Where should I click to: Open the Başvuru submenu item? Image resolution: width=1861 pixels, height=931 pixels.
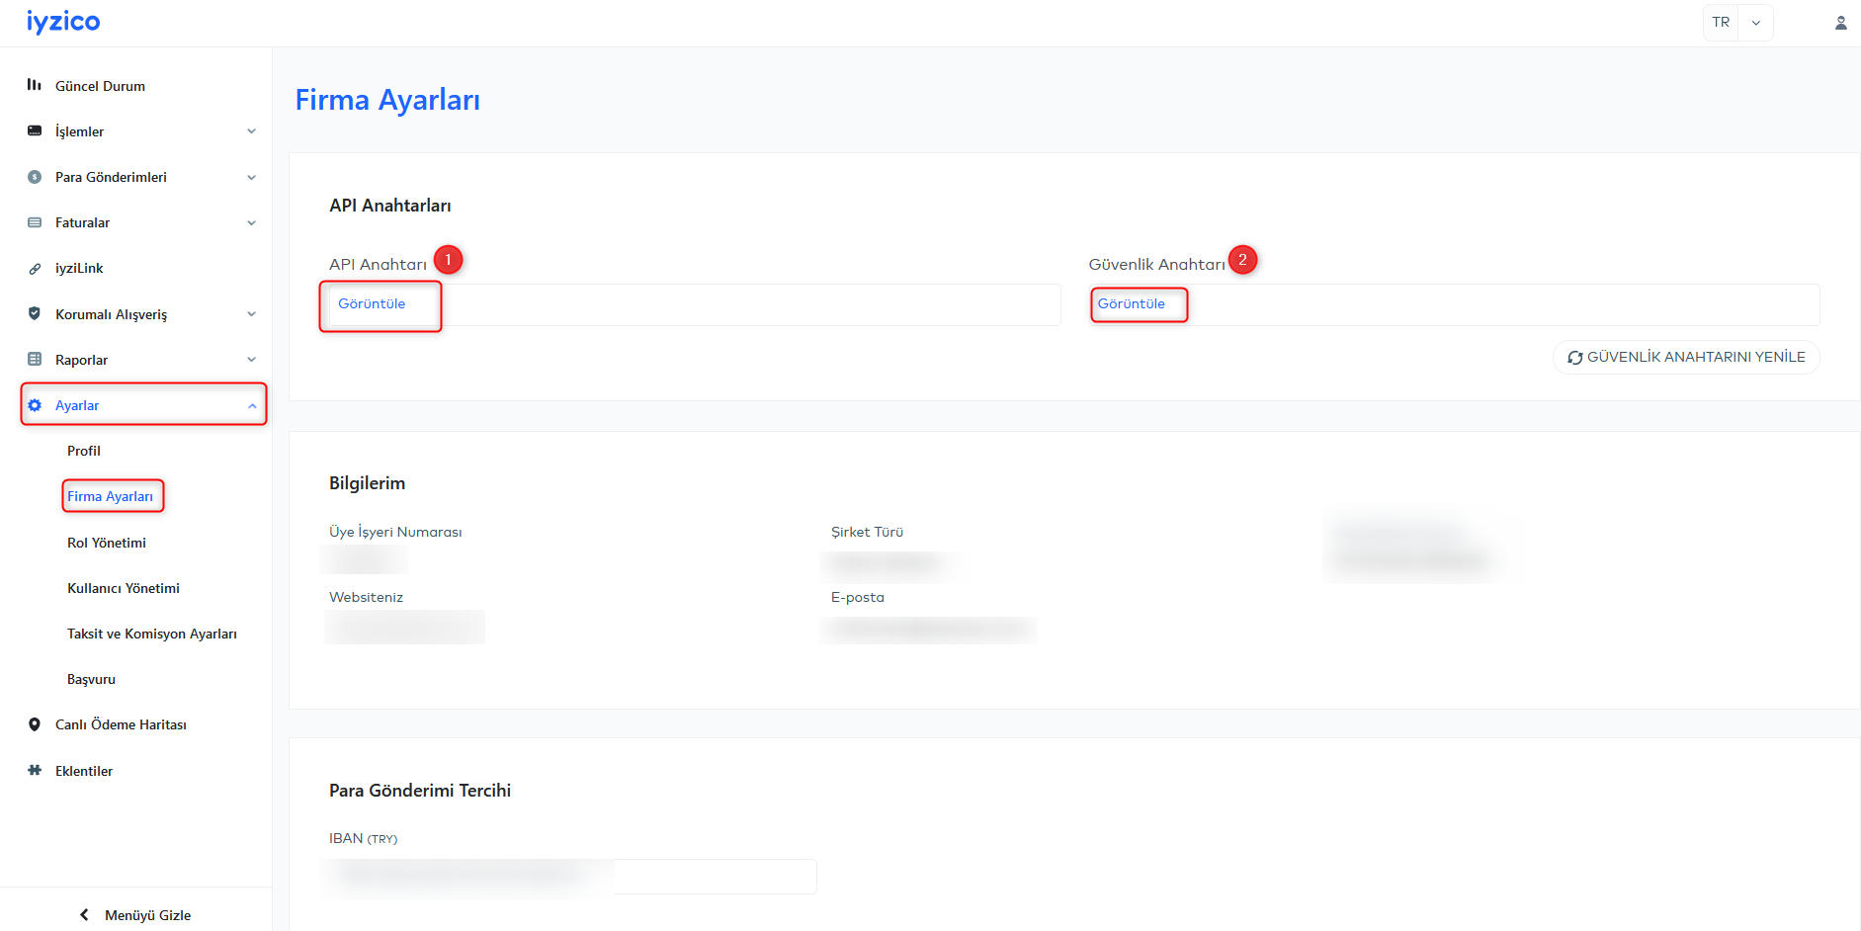(x=91, y=679)
